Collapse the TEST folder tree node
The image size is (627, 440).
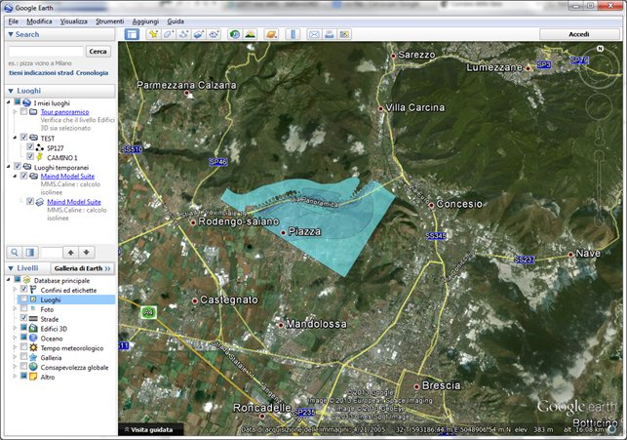tap(16, 138)
